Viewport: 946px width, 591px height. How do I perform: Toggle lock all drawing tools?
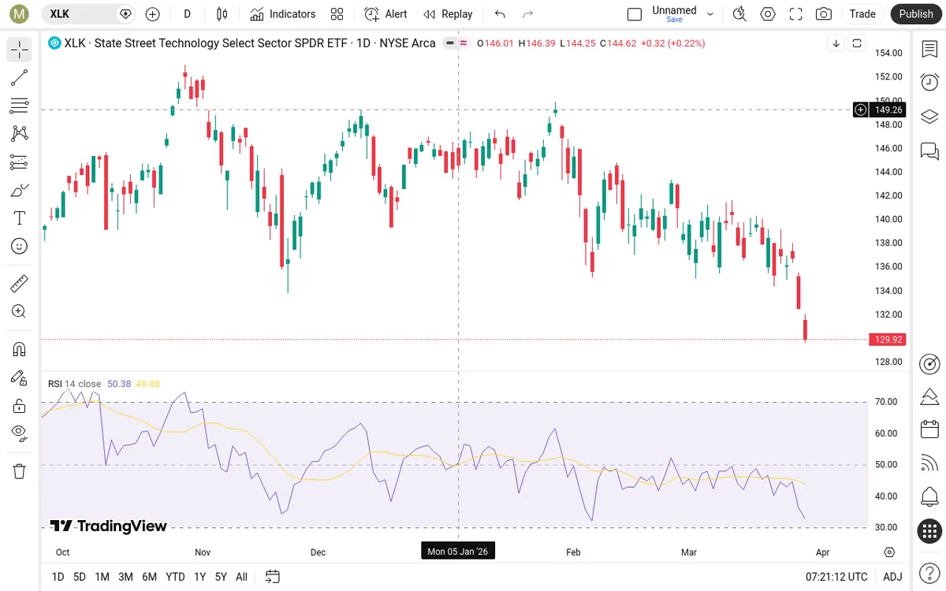20,406
